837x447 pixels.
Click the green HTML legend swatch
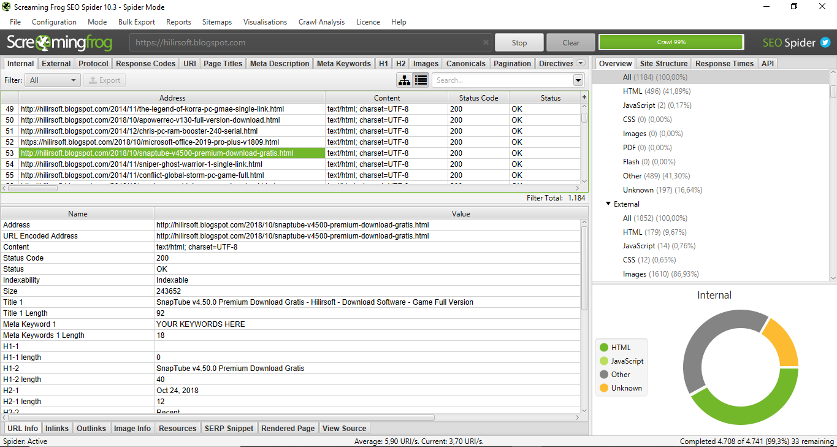point(604,348)
